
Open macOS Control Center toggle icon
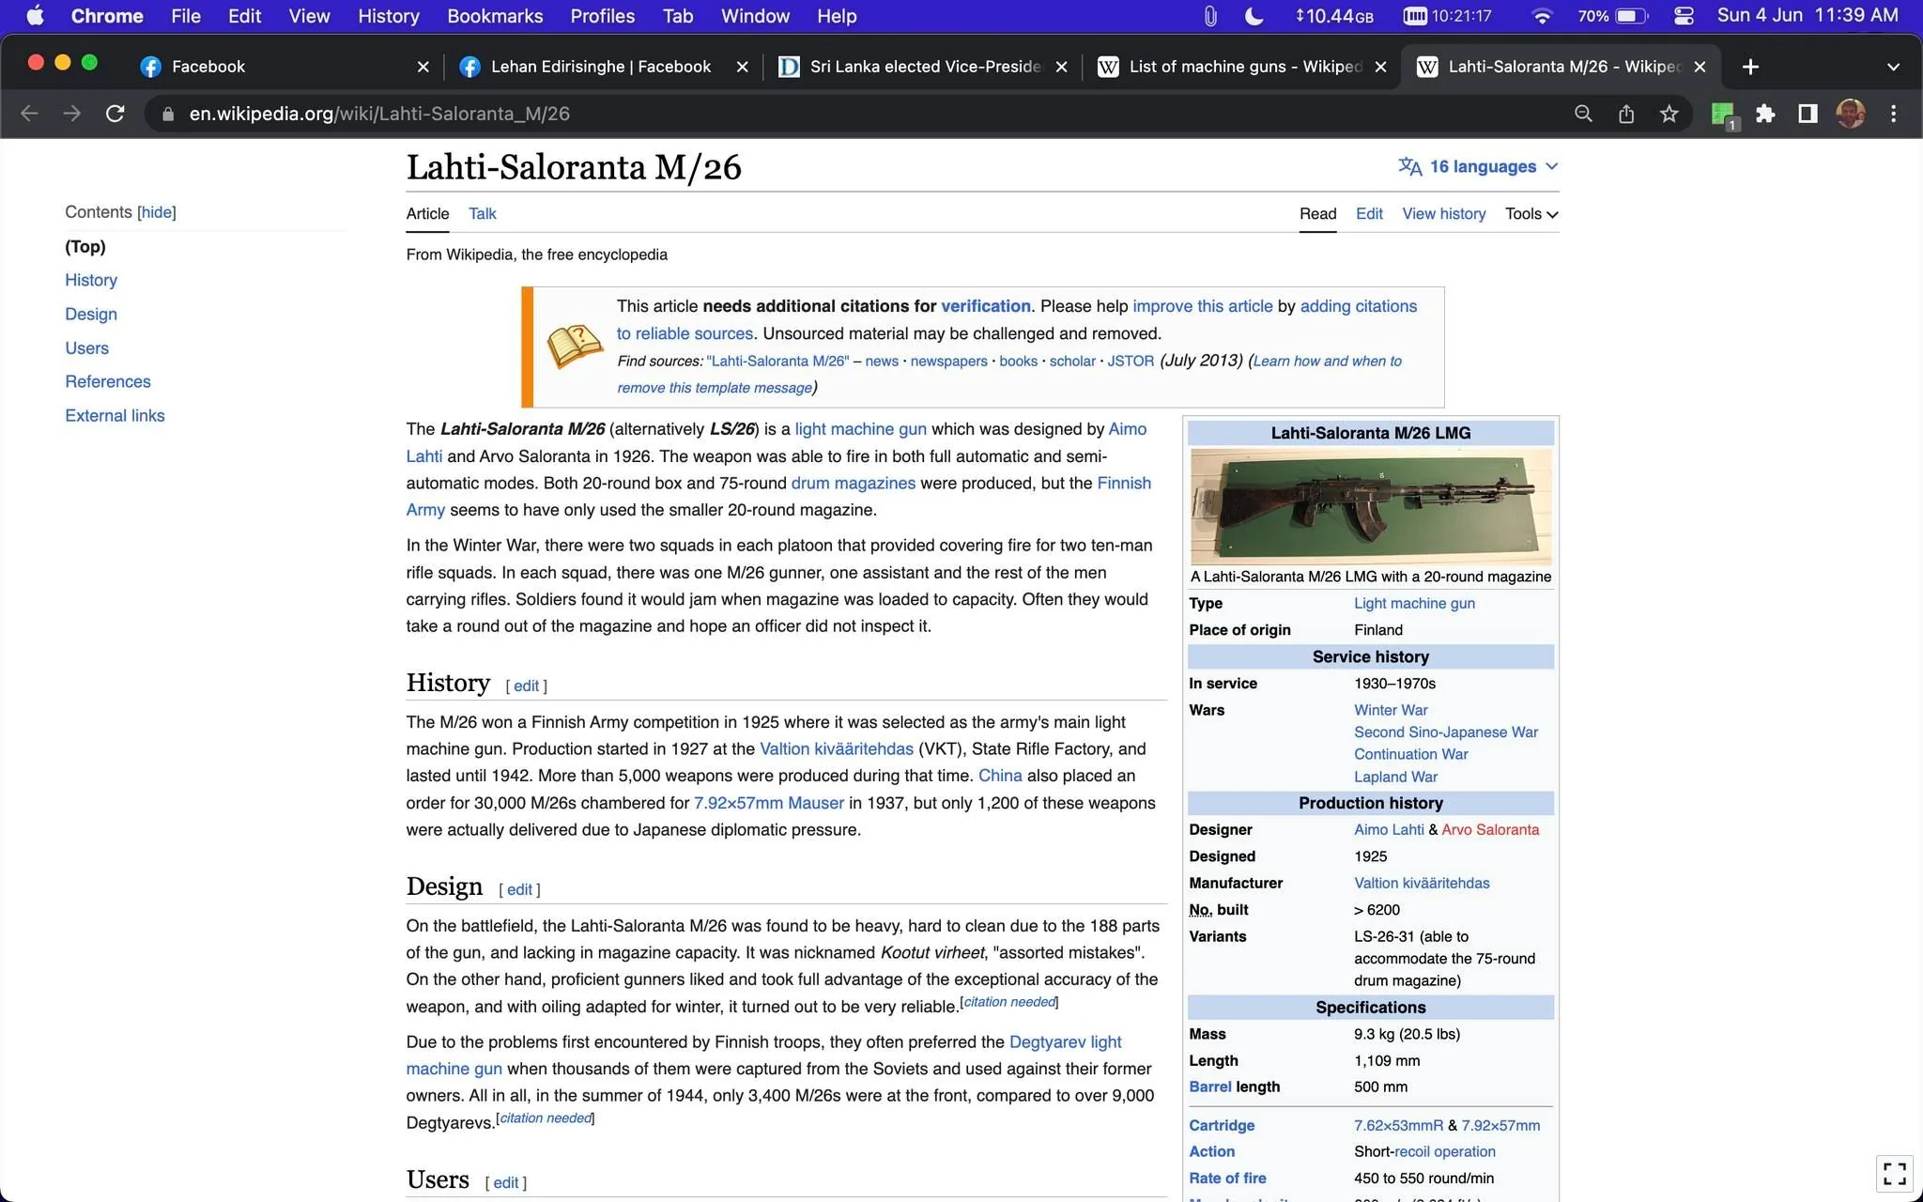[1684, 16]
